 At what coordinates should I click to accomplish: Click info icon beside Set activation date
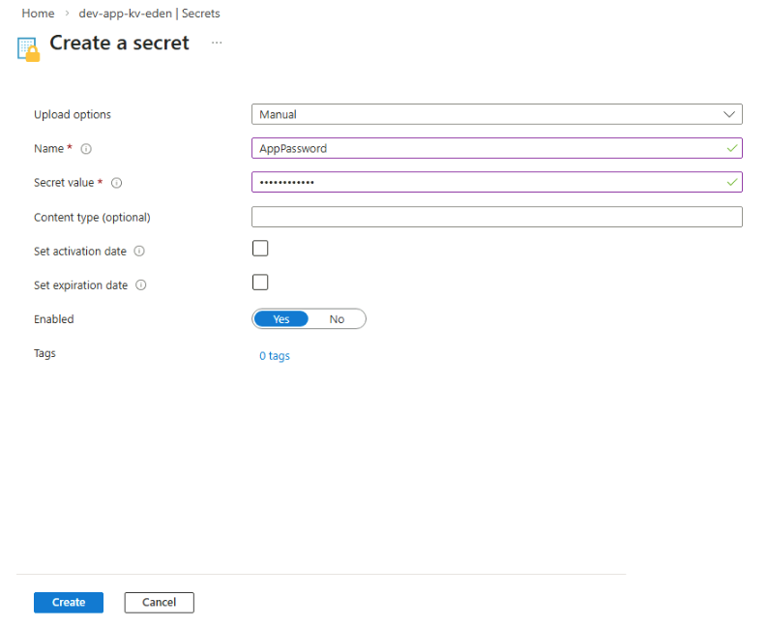(139, 252)
